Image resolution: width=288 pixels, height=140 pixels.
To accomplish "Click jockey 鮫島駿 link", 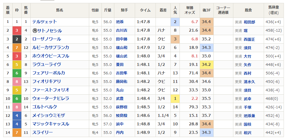I will coord(121,116).
